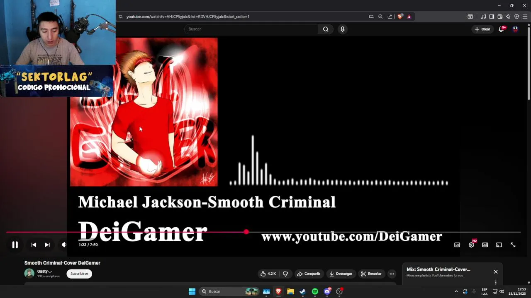Image resolution: width=531 pixels, height=298 pixels.
Task: Toggle the browser sidebar panel
Action: click(492, 17)
